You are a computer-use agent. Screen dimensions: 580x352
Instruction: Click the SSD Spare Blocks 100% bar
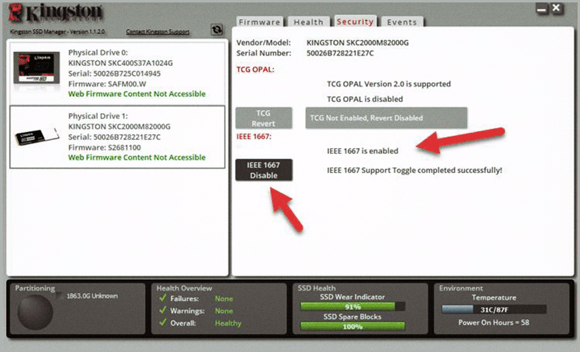pos(353,326)
